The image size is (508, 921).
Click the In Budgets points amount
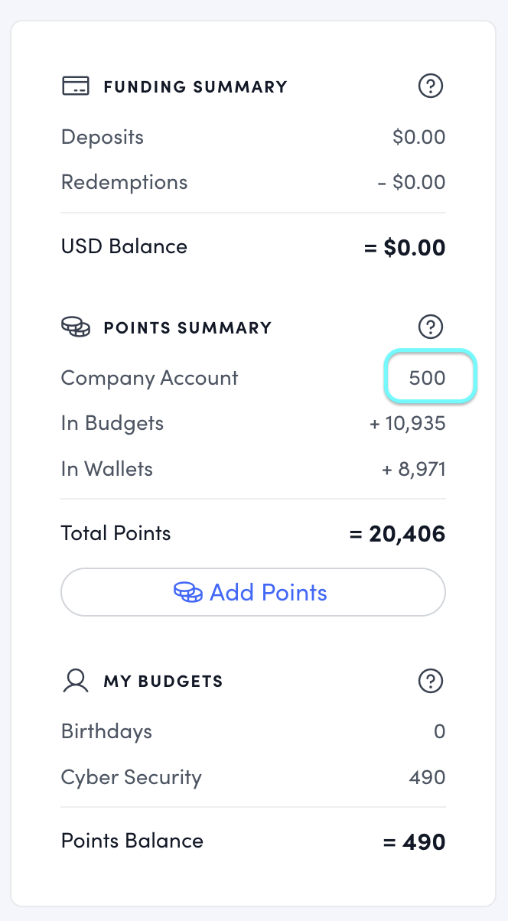[x=407, y=423]
